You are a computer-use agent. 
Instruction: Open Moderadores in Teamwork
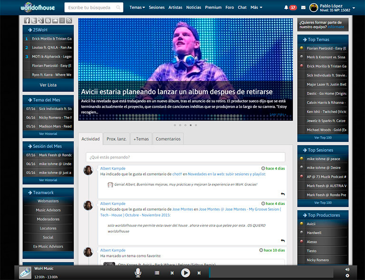pos(48,219)
